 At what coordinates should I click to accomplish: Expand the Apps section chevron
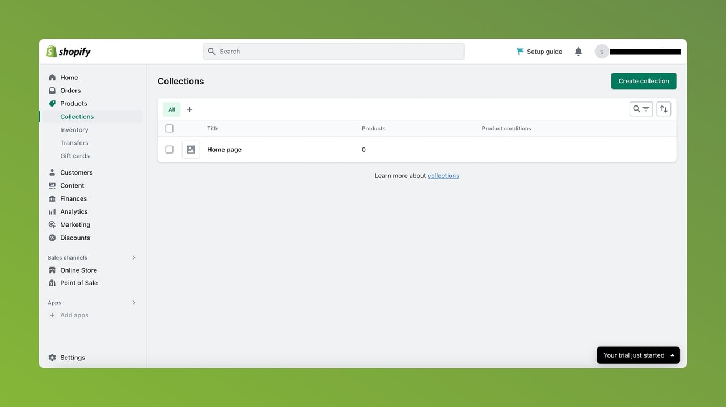(134, 303)
